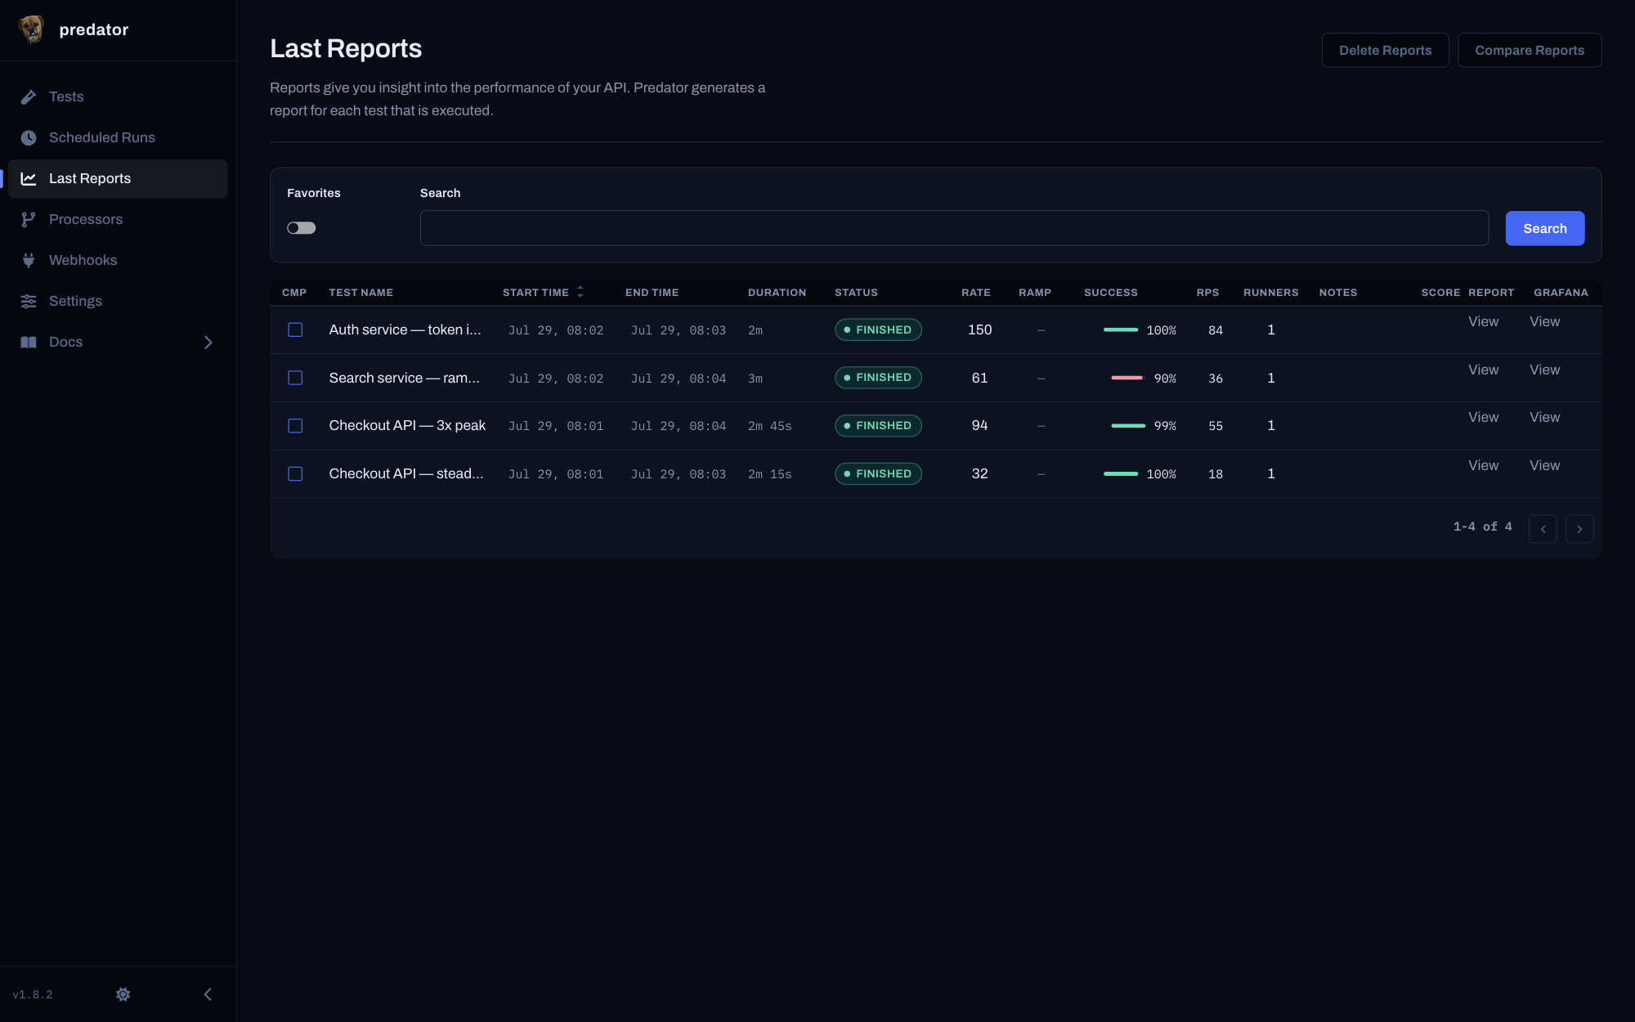Image resolution: width=1635 pixels, height=1022 pixels.
Task: Click version label v1.8.2
Action: tap(33, 994)
